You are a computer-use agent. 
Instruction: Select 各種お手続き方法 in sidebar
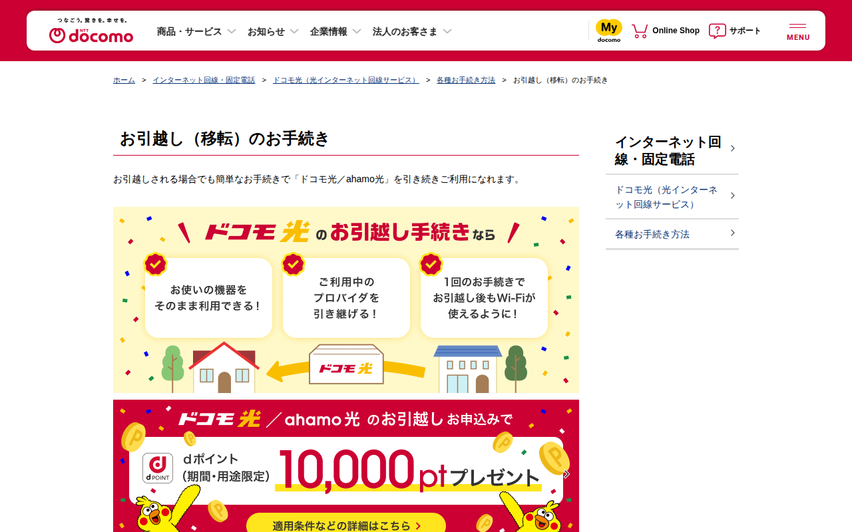coord(672,234)
